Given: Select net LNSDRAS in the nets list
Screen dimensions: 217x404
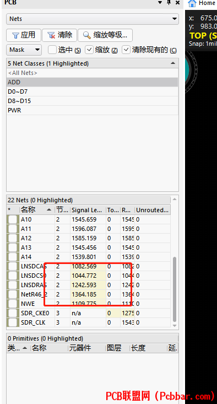Looking at the screenshot, I should click(88, 285).
